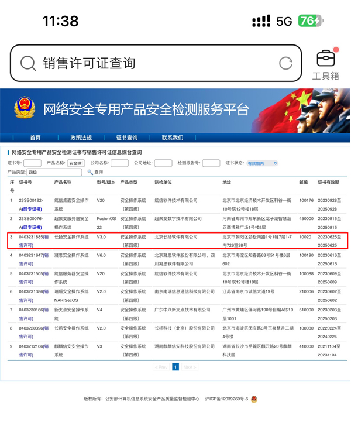
Task: Focus the 证书号 input field
Action: [x=32, y=163]
